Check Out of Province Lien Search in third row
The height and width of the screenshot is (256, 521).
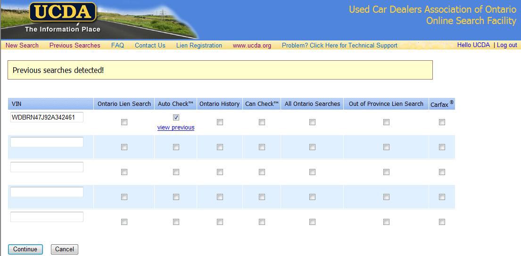(x=386, y=172)
